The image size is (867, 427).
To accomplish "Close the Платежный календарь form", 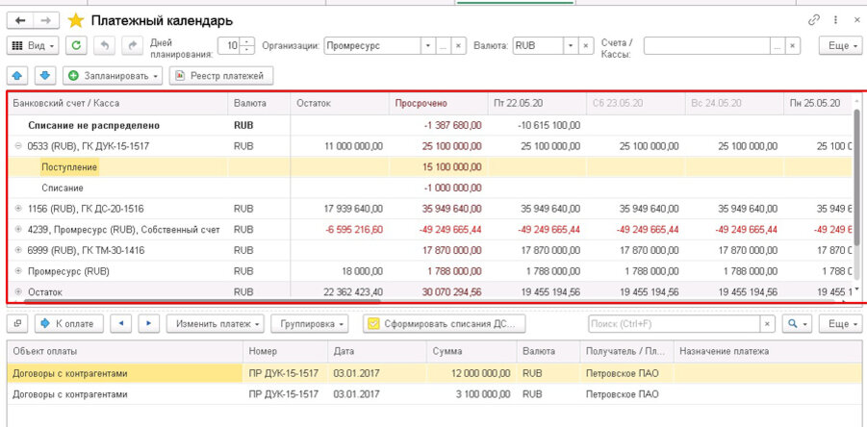I will coord(856,20).
